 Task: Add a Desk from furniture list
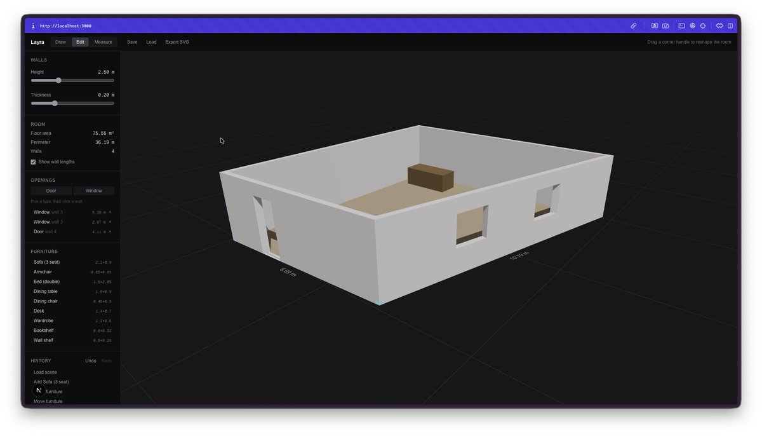[x=72, y=311]
